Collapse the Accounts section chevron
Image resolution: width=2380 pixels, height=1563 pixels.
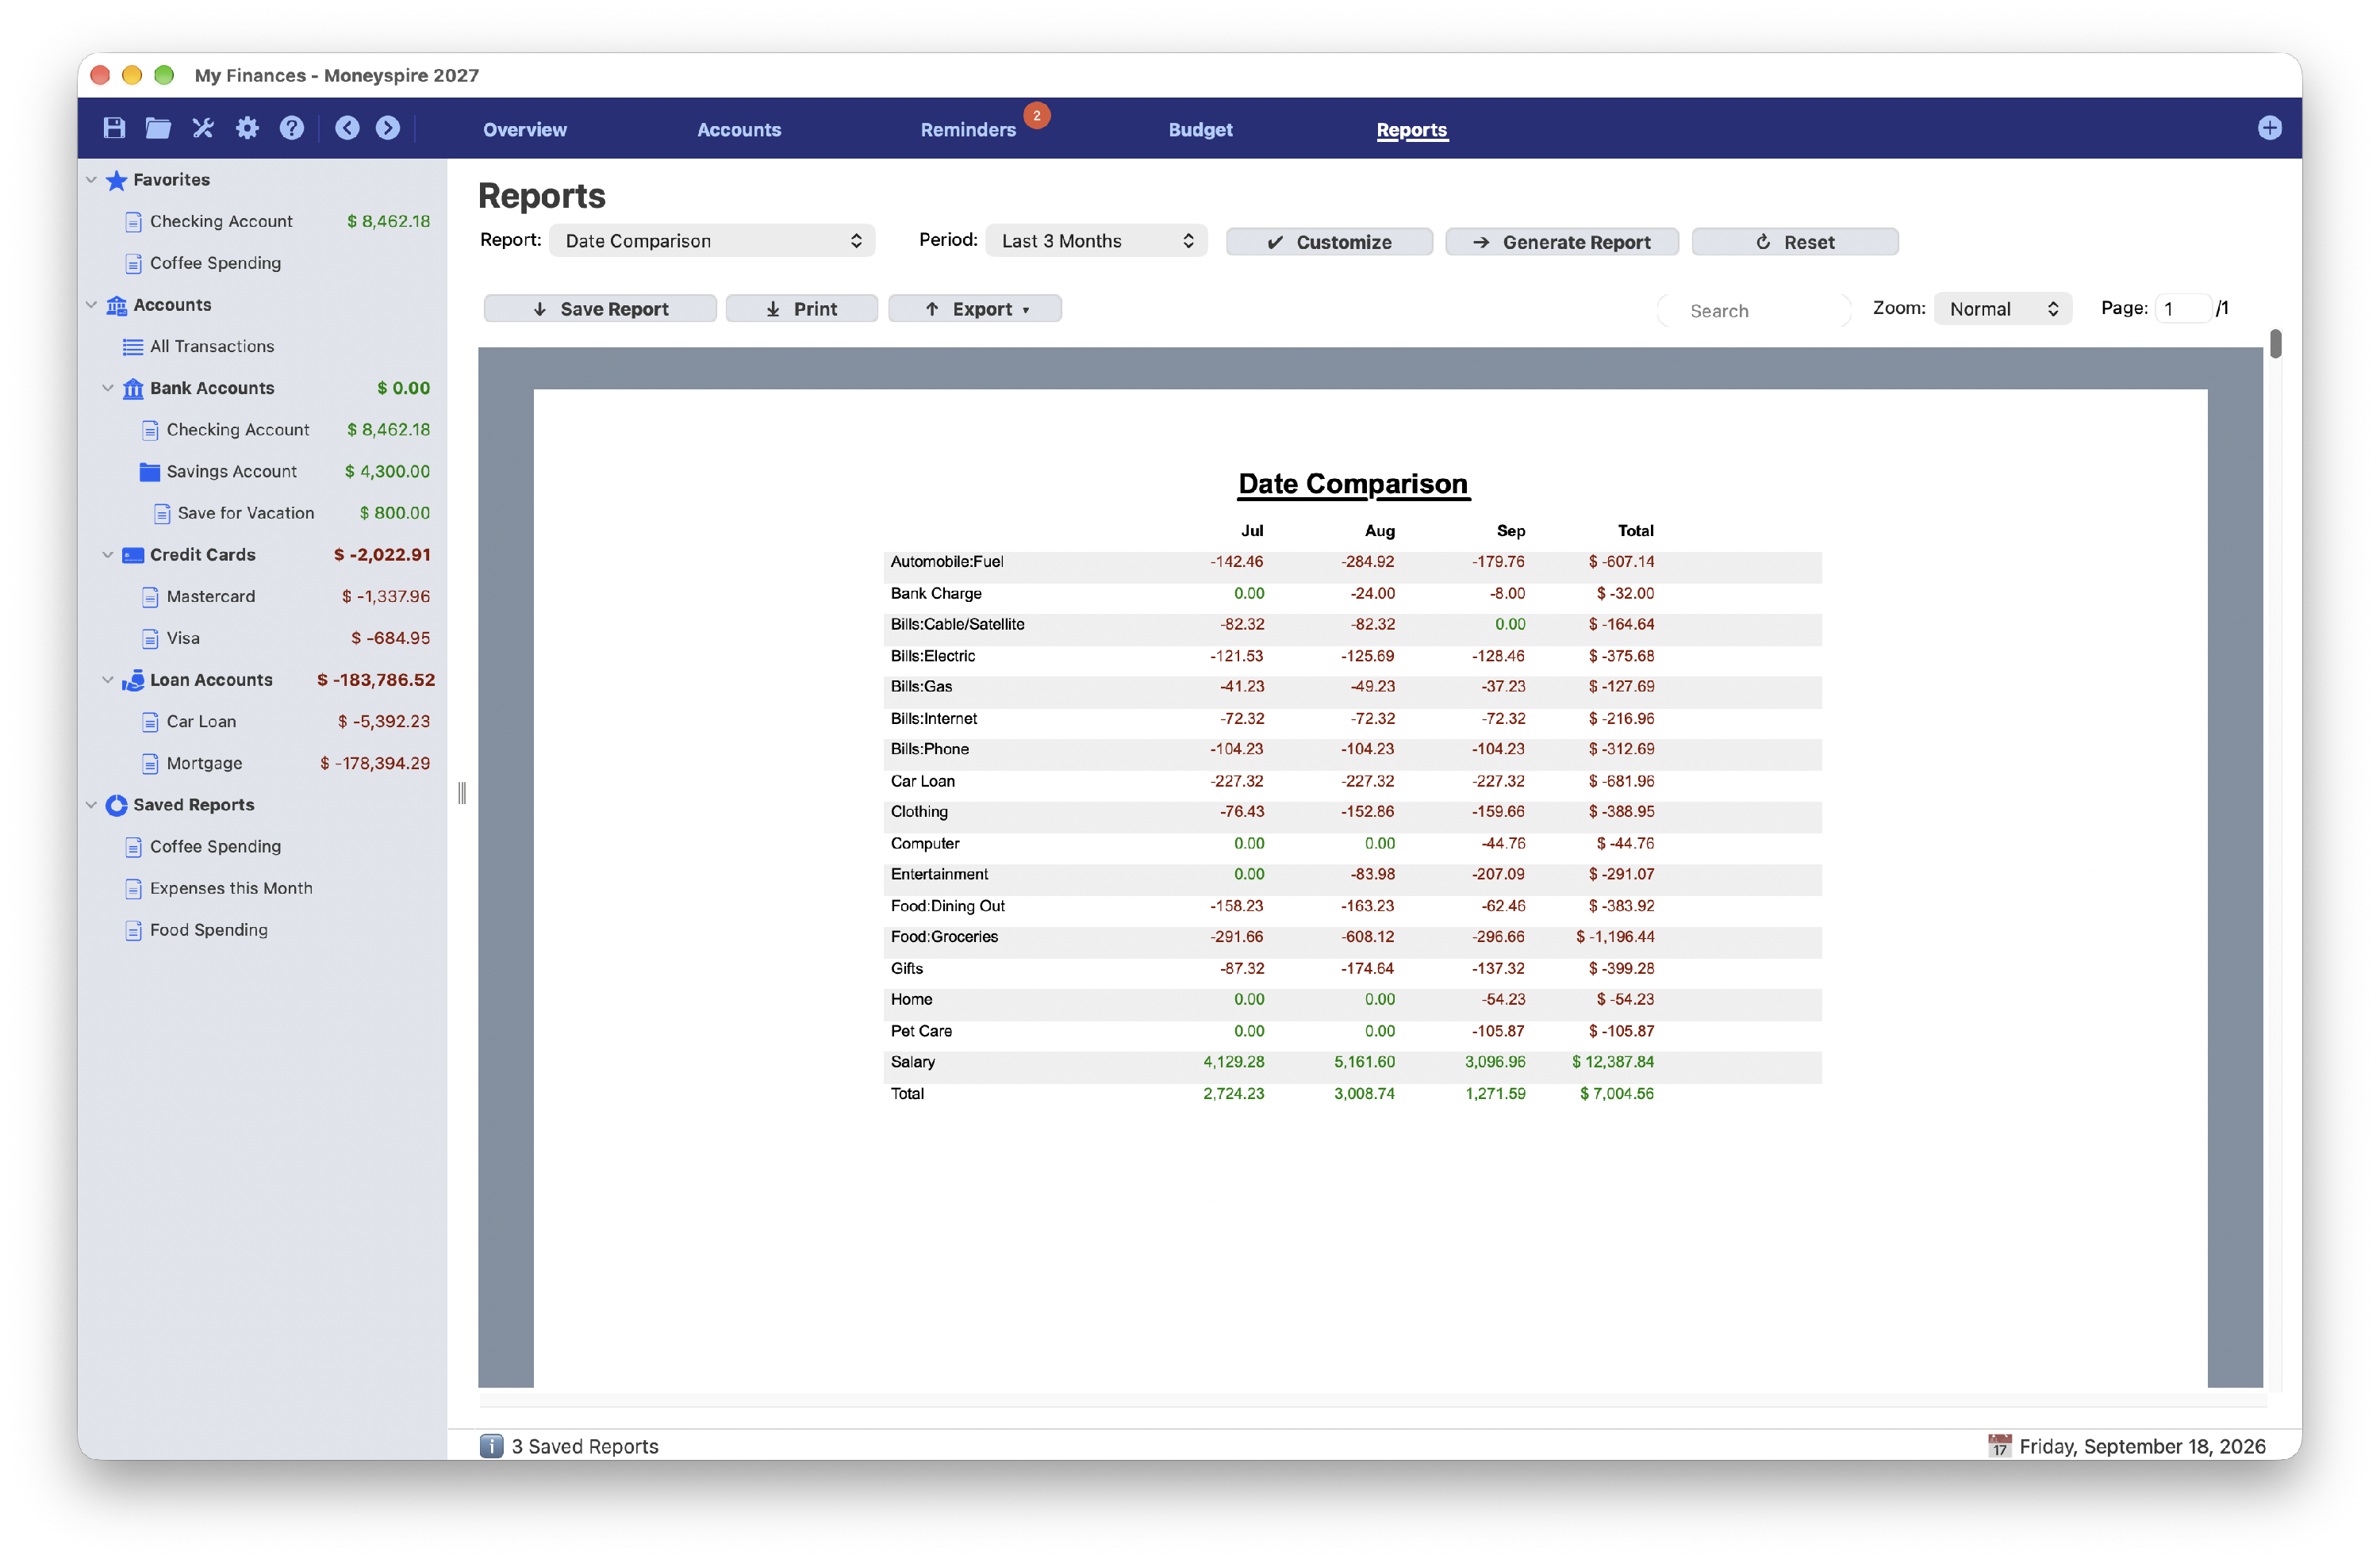[x=91, y=305]
